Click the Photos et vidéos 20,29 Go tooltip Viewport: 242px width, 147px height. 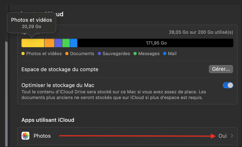click(x=31, y=23)
